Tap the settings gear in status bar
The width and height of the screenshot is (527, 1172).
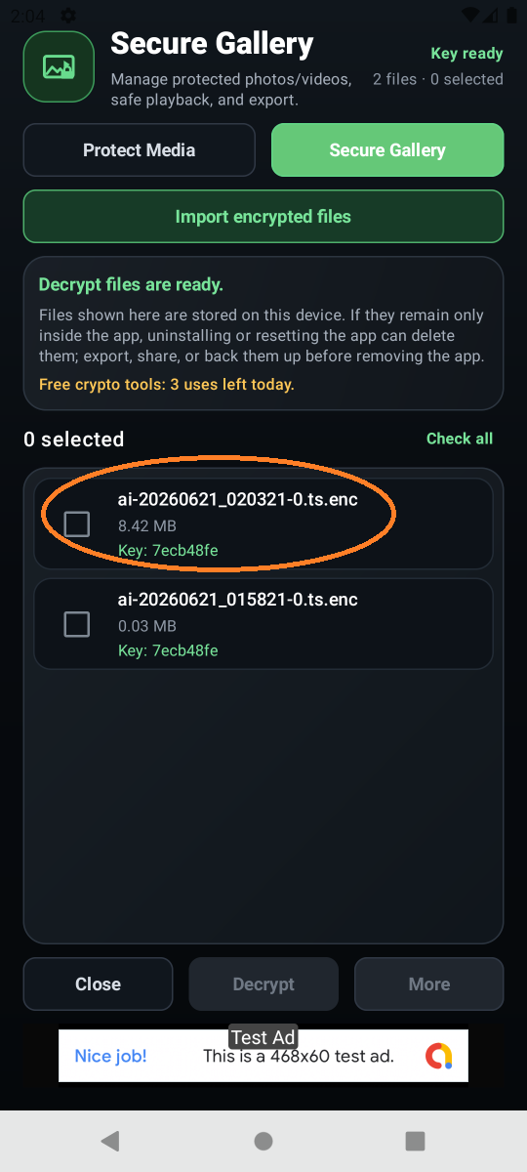click(x=67, y=16)
